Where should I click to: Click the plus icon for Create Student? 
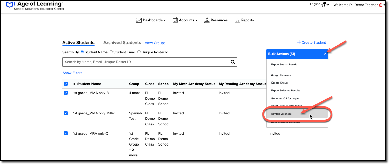(299, 42)
